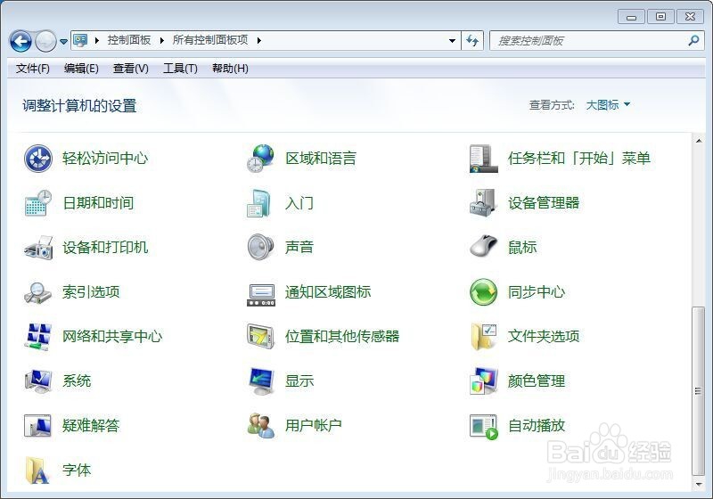This screenshot has height=499, width=713.
Task: Open the 位置和其他传感器 icon
Action: click(260, 336)
